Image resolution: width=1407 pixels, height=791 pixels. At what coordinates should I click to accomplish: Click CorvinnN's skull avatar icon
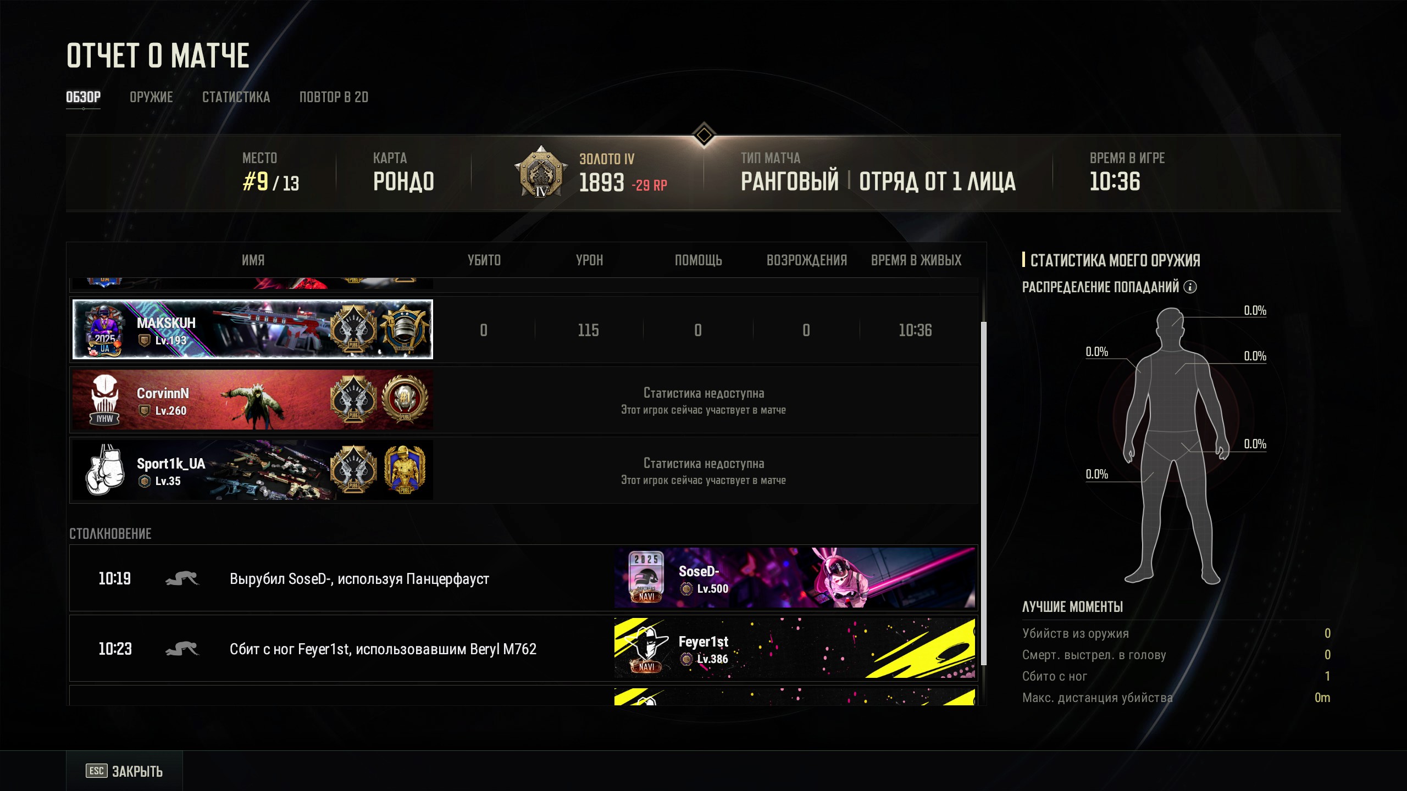(x=104, y=400)
